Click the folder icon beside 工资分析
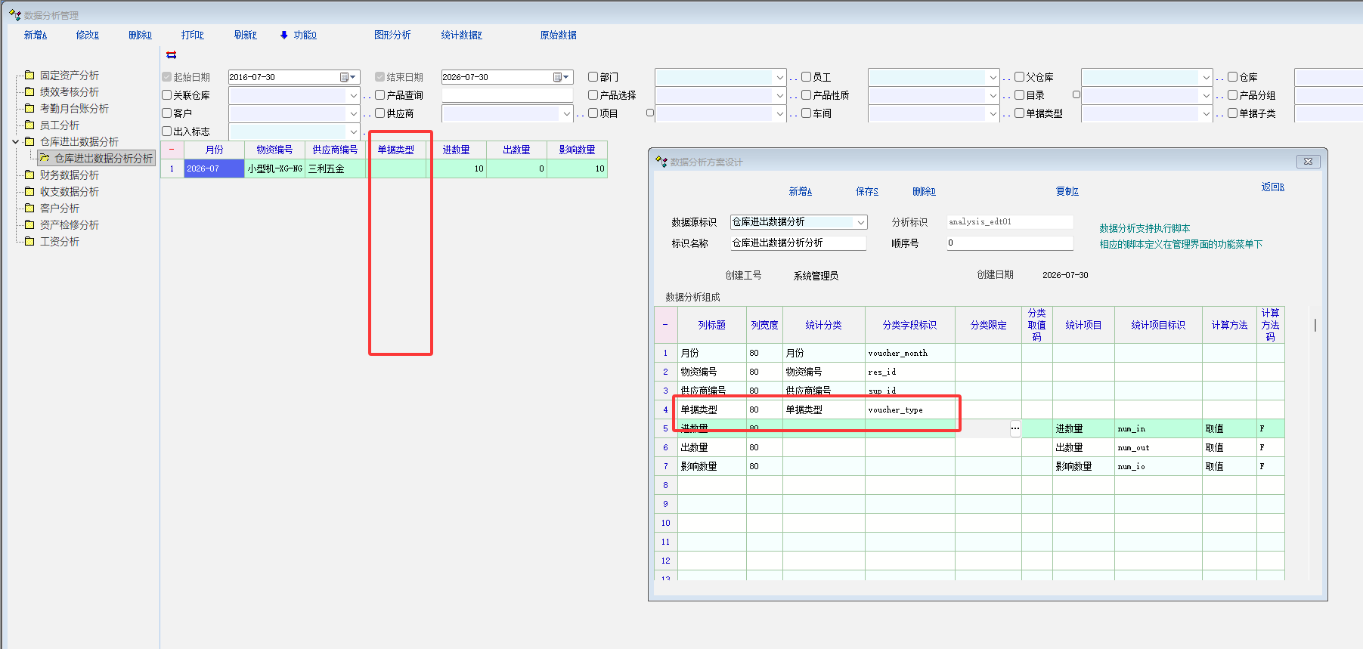This screenshot has height=649, width=1363. click(x=29, y=241)
